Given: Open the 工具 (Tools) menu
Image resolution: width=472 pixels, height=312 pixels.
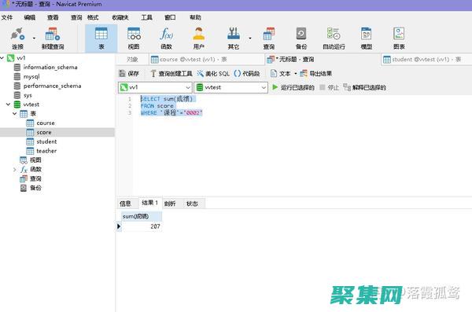Looking at the screenshot, I should tap(146, 17).
